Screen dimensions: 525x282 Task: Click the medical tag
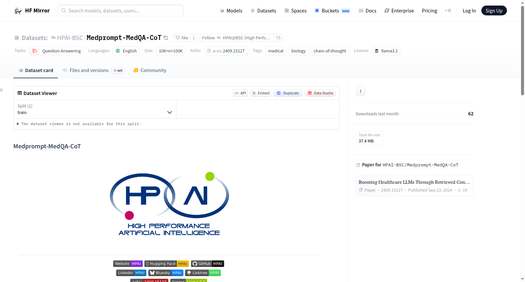(276, 51)
